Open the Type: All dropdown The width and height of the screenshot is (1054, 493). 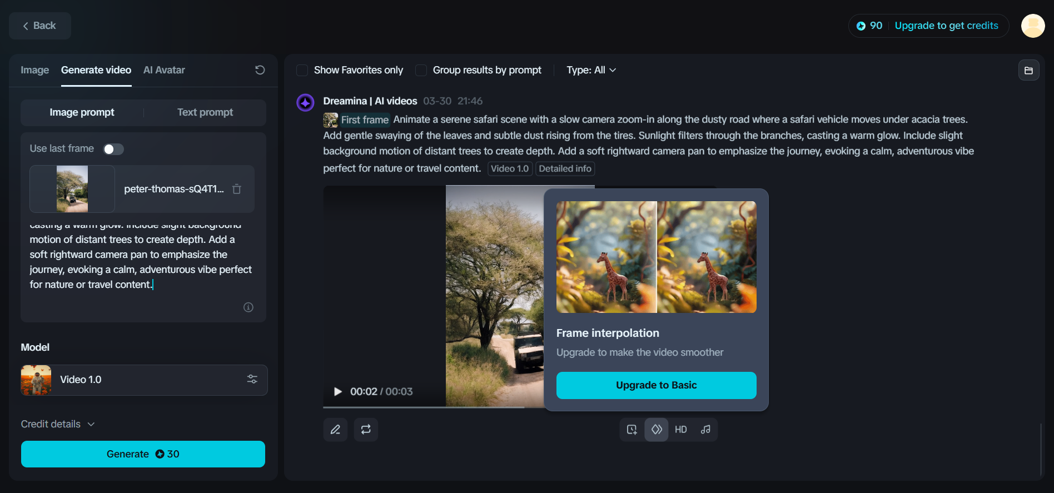pyautogui.click(x=591, y=70)
